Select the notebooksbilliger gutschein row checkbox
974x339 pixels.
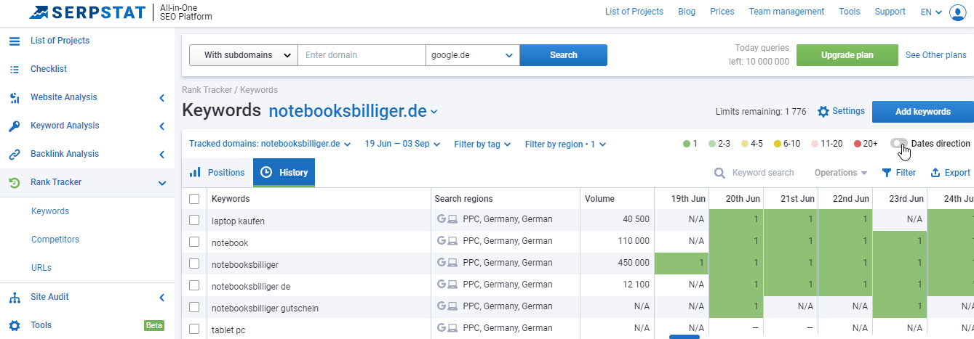(194, 307)
